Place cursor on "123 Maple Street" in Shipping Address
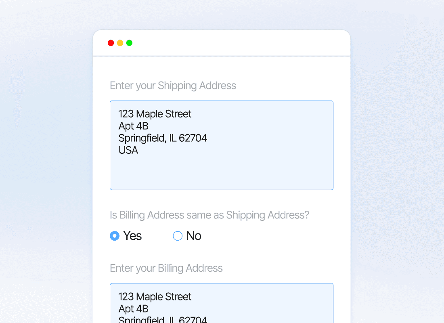The width and height of the screenshot is (444, 323). pos(155,114)
